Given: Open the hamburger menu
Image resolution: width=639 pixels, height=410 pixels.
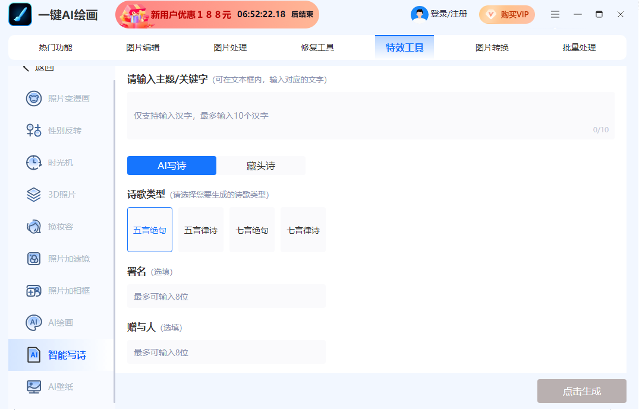Looking at the screenshot, I should point(555,14).
